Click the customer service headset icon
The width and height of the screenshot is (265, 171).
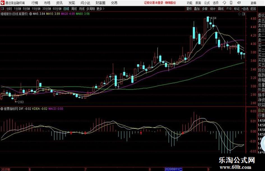tap(224, 3)
